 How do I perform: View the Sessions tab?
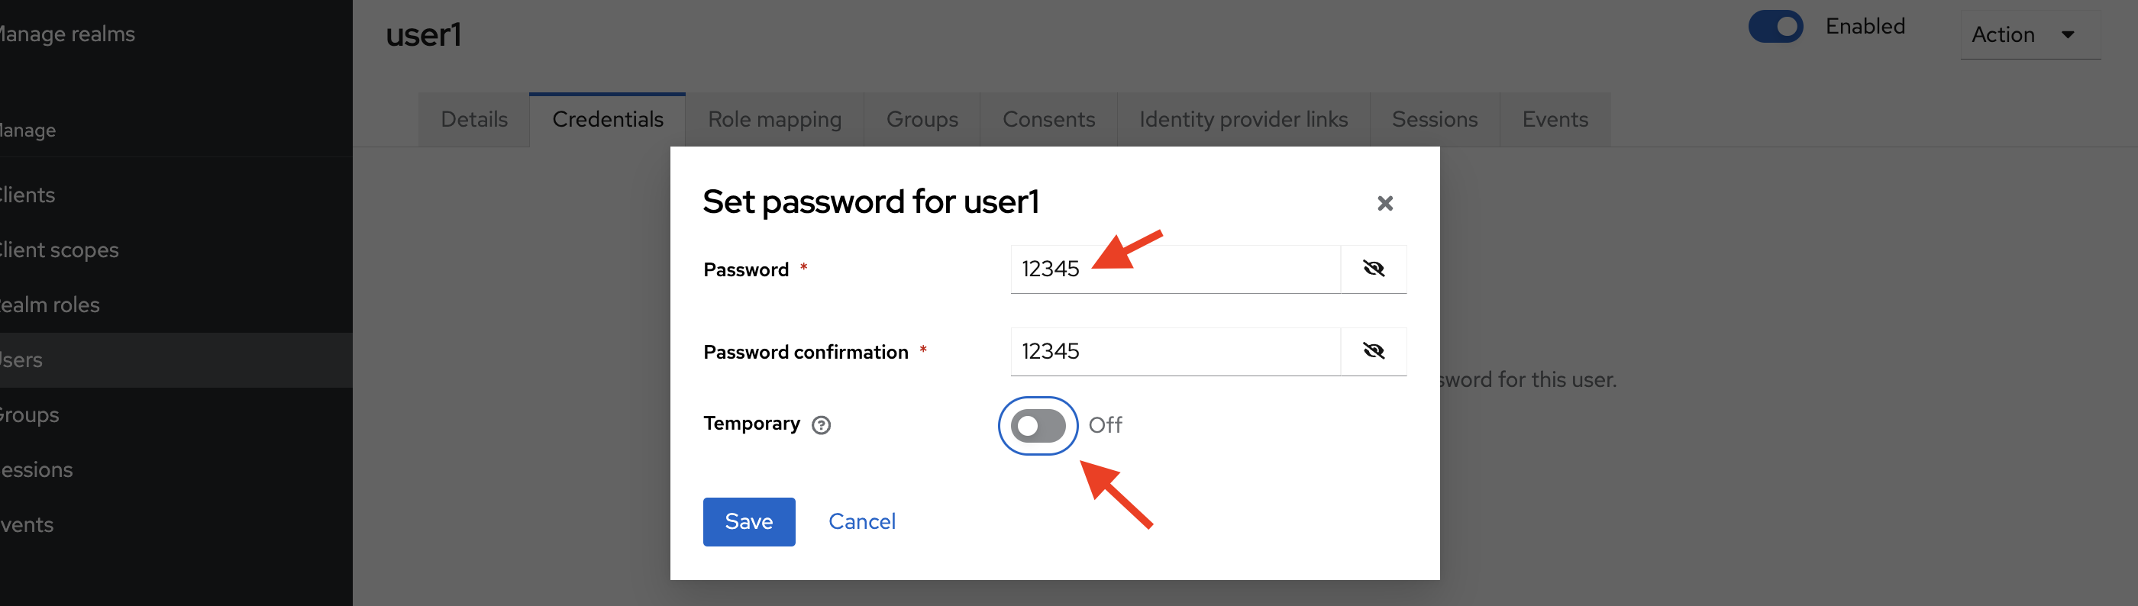(1434, 120)
